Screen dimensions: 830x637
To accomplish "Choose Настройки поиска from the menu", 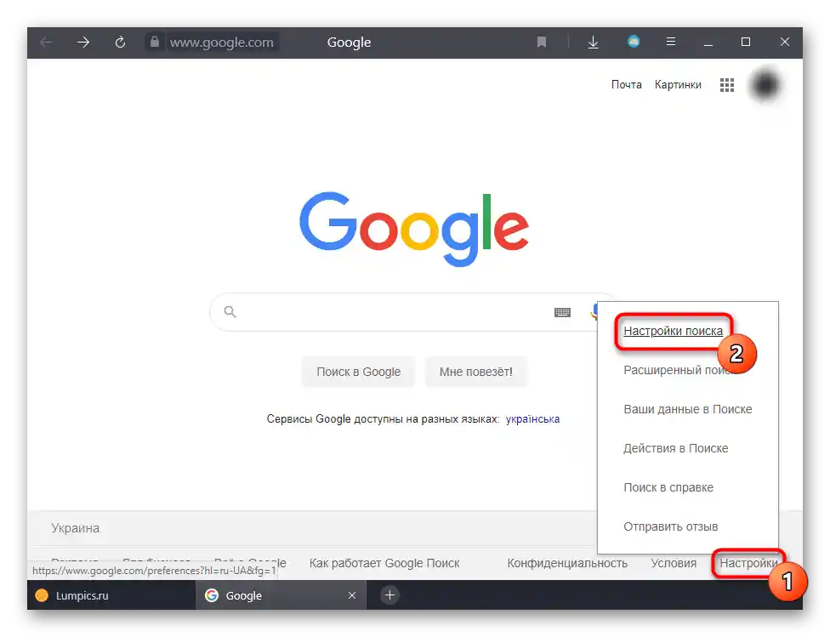I will (673, 331).
